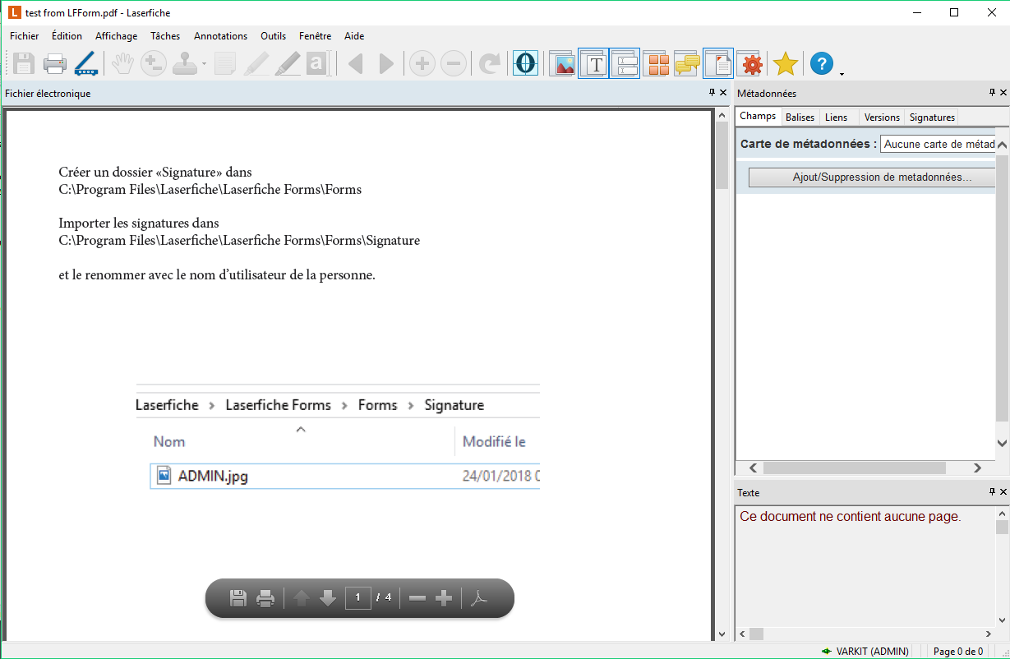Screen dimensions: 1010x659
Task: Select the Text box 'a' tool
Action: click(317, 63)
